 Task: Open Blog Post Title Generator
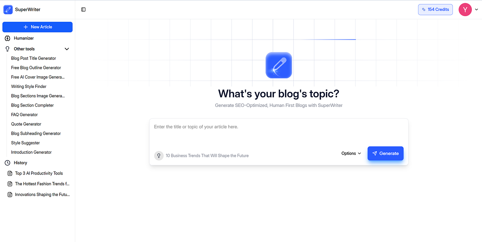[x=34, y=58]
